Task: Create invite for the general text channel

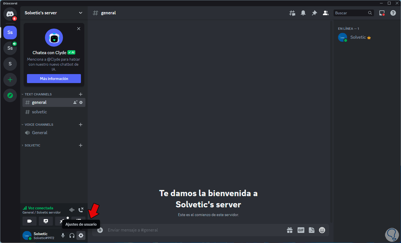Action: click(75, 102)
